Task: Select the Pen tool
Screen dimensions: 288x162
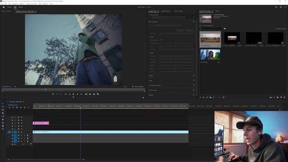Action: pos(3,120)
